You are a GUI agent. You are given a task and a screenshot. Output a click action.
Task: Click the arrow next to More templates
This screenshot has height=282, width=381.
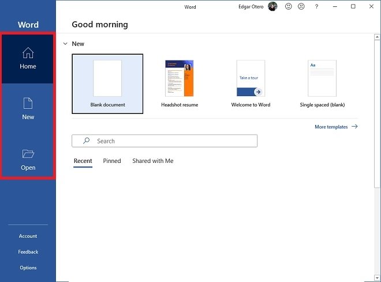pos(354,127)
